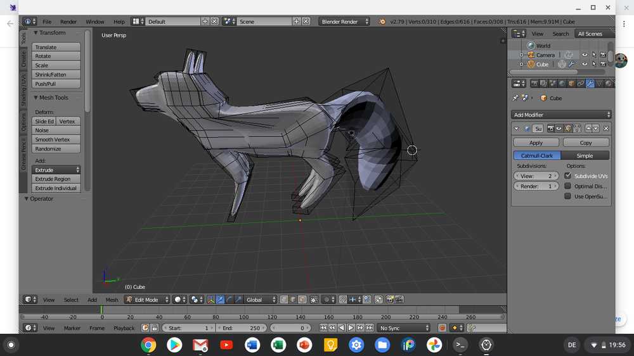
Task: Uncheck the Subdivide UVs option
Action: point(567,176)
